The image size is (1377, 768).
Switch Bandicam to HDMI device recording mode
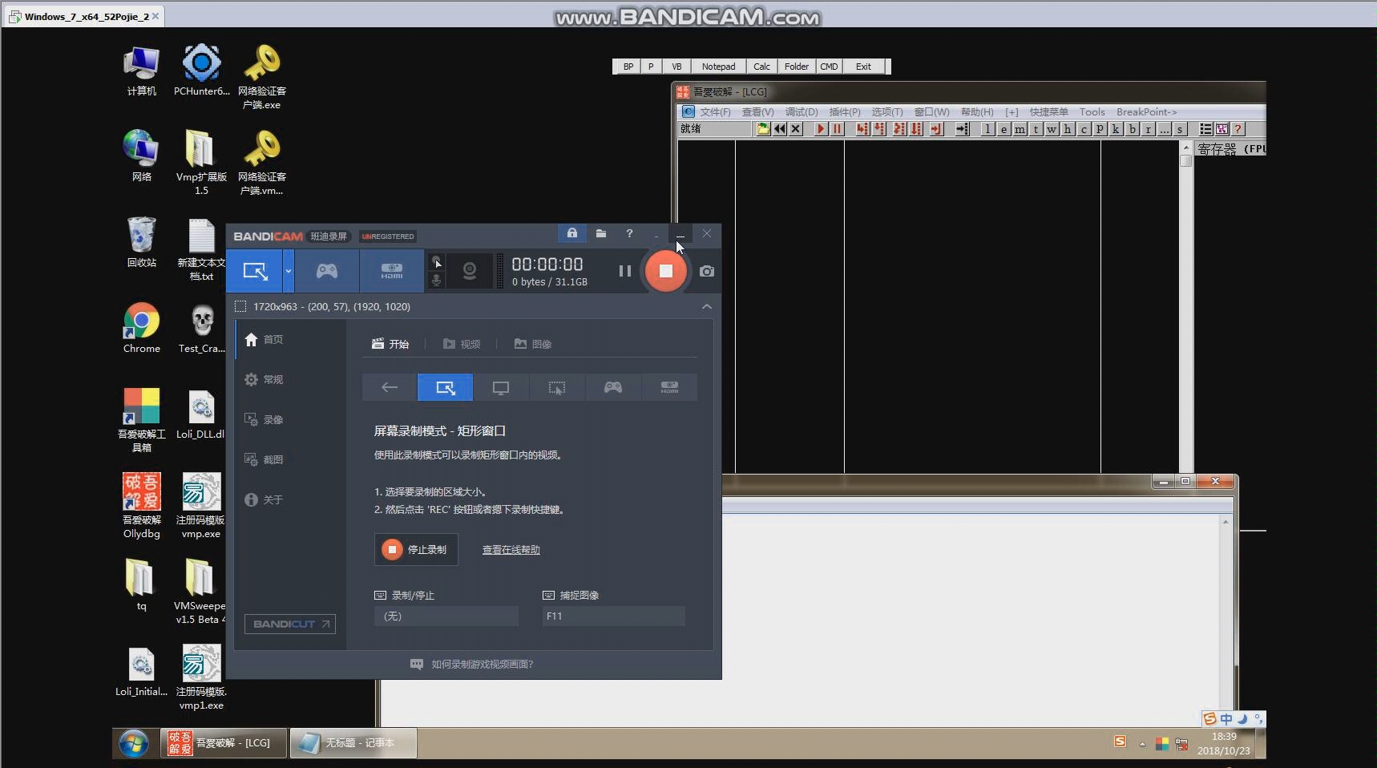pos(392,271)
